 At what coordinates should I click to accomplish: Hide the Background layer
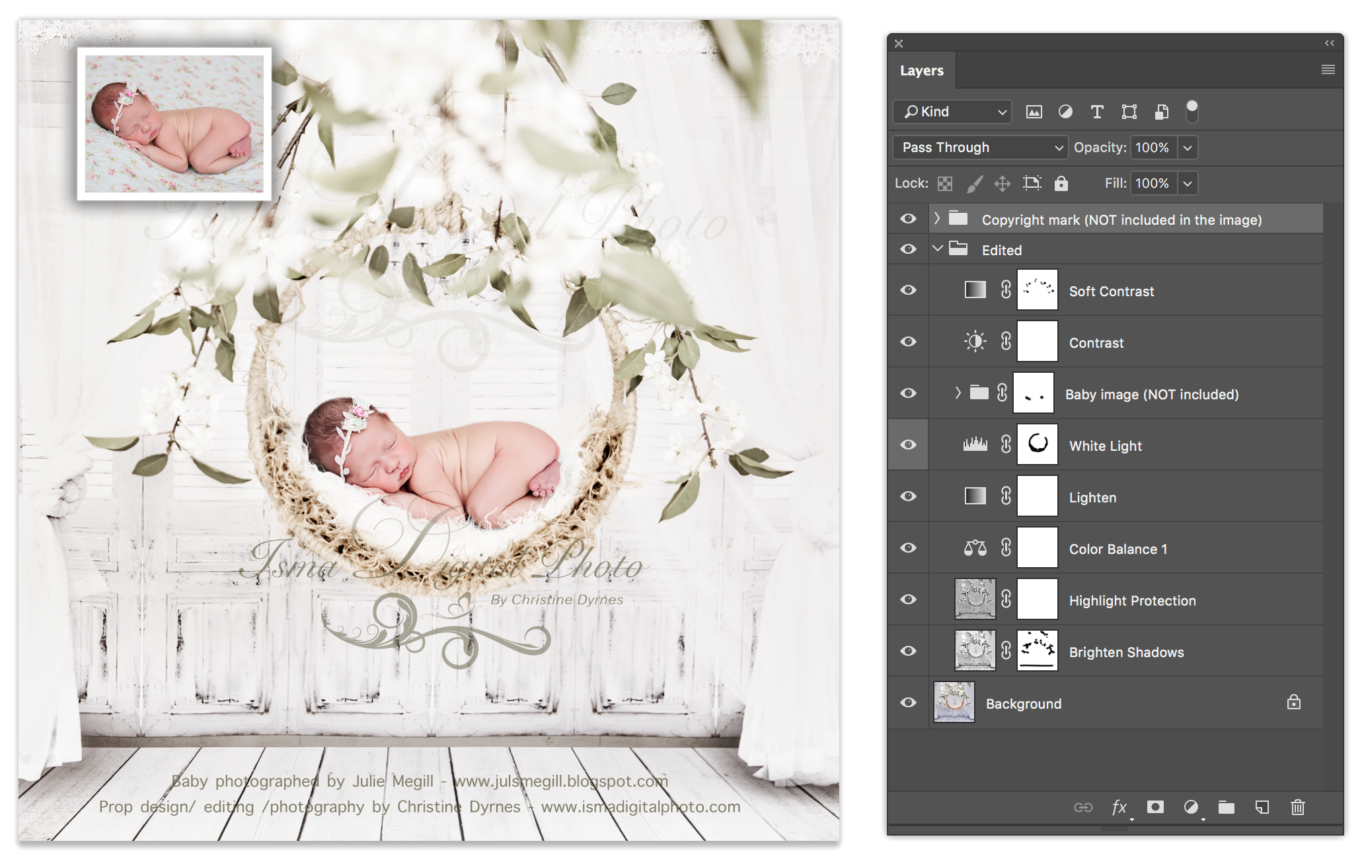pos(909,703)
